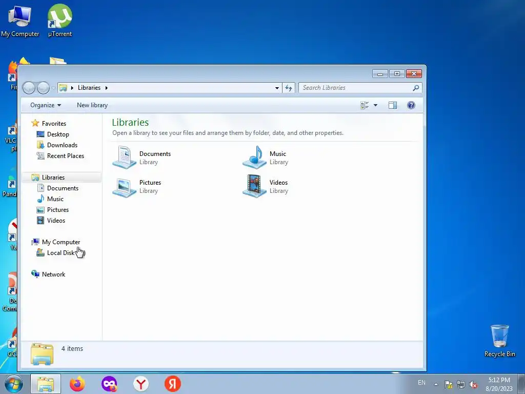
Task: Click the EN language indicator
Action: click(x=421, y=383)
